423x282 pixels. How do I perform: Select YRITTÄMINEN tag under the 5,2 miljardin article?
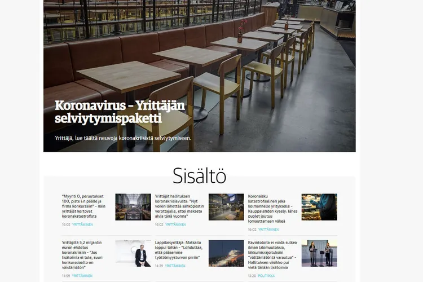click(82, 276)
